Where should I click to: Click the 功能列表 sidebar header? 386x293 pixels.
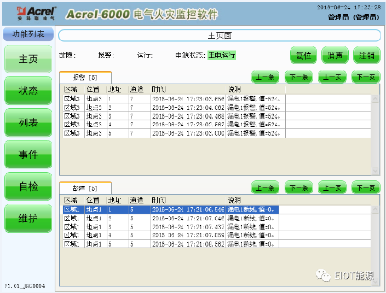(28, 34)
